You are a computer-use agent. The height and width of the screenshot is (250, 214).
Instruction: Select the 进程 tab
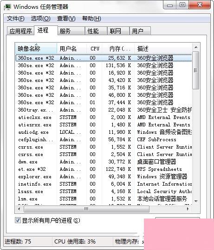tap(45, 30)
